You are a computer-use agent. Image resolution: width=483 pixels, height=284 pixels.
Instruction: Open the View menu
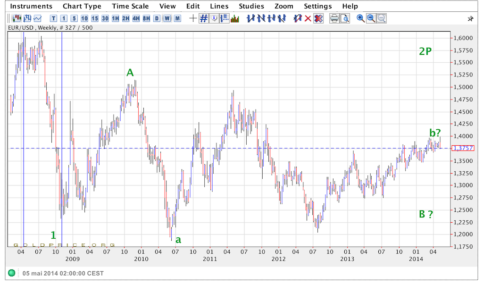tap(167, 6)
